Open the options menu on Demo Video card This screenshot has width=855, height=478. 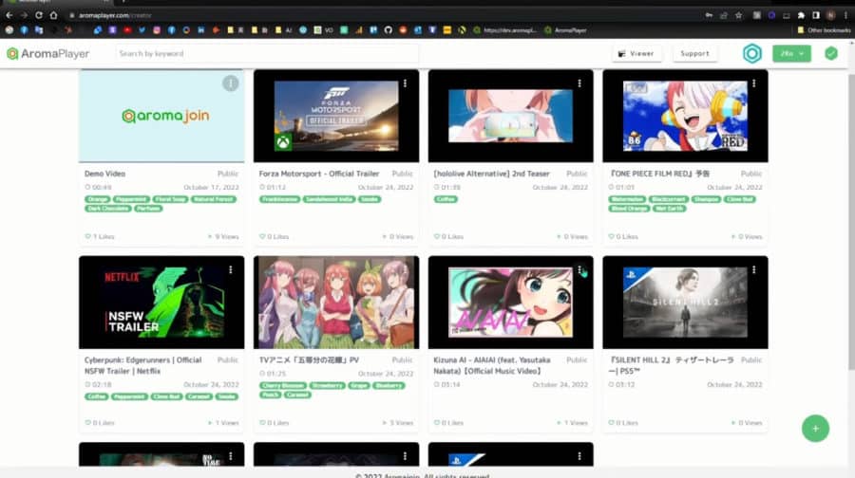pos(230,83)
